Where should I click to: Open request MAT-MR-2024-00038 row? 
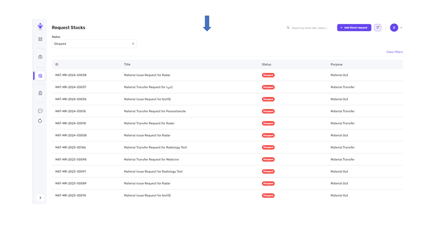click(x=71, y=75)
